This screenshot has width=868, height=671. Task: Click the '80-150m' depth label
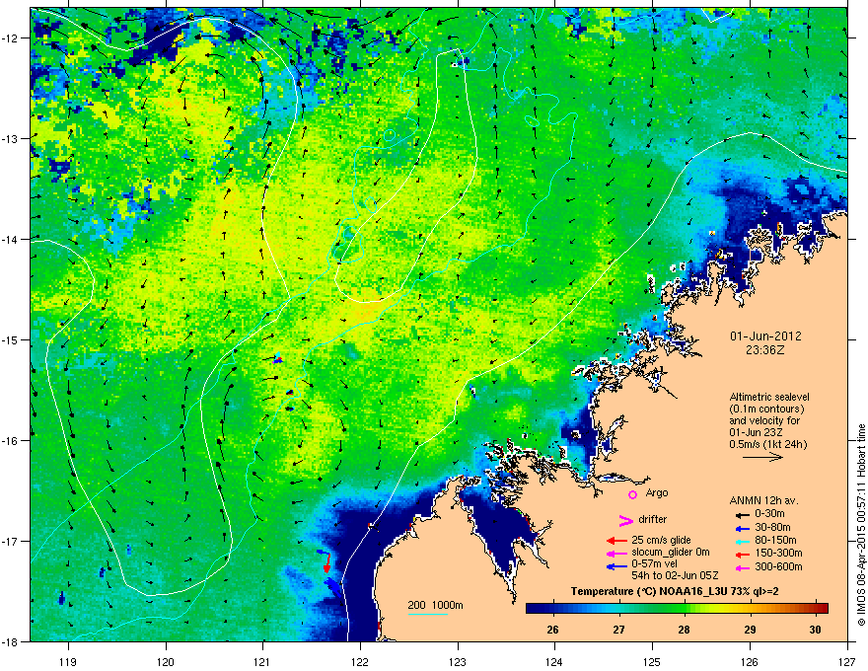775,541
